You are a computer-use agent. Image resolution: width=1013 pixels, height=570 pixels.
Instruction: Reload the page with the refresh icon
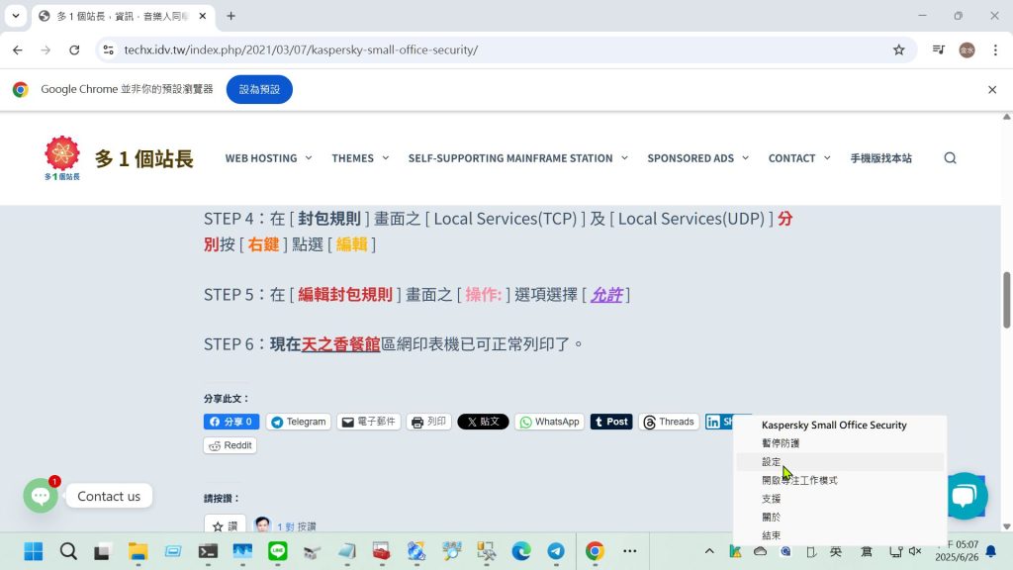point(74,49)
